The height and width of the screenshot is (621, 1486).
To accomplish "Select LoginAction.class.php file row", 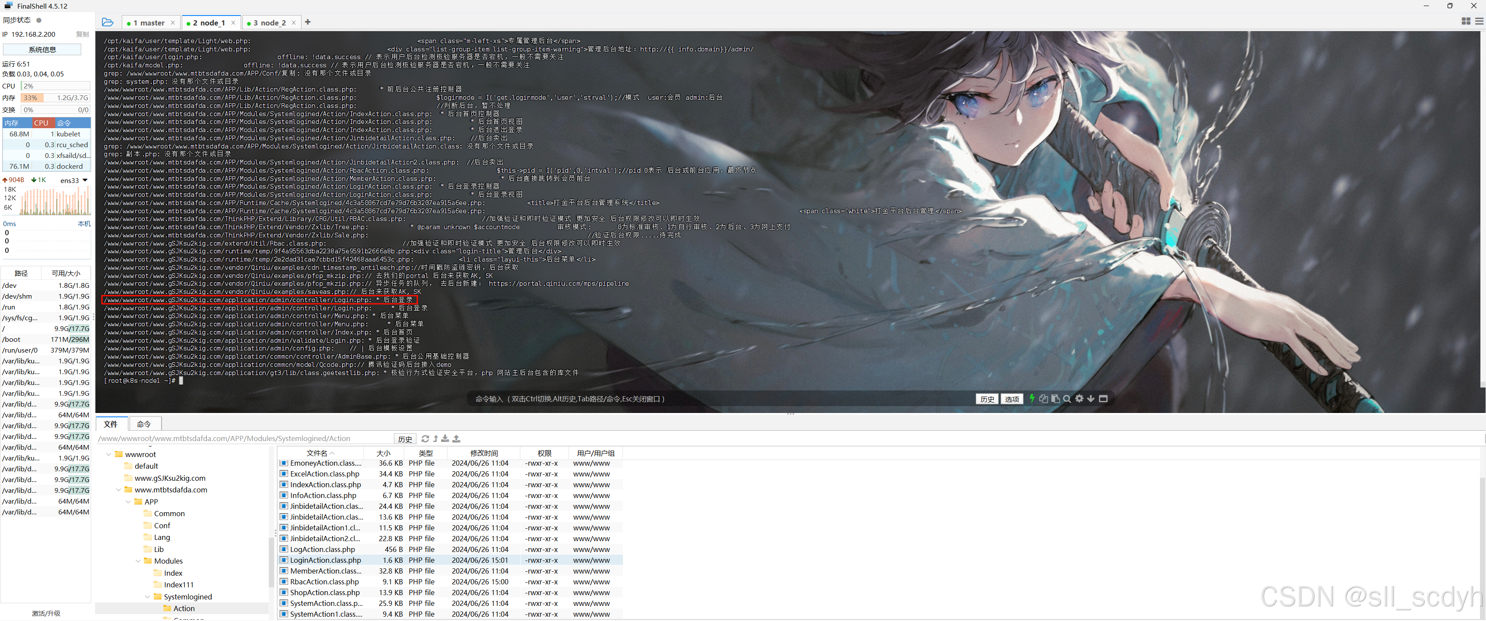I will tap(450, 561).
